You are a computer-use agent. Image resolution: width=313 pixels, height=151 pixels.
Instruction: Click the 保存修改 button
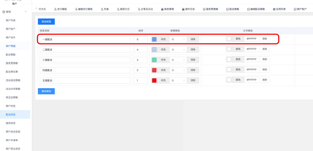coord(46,91)
